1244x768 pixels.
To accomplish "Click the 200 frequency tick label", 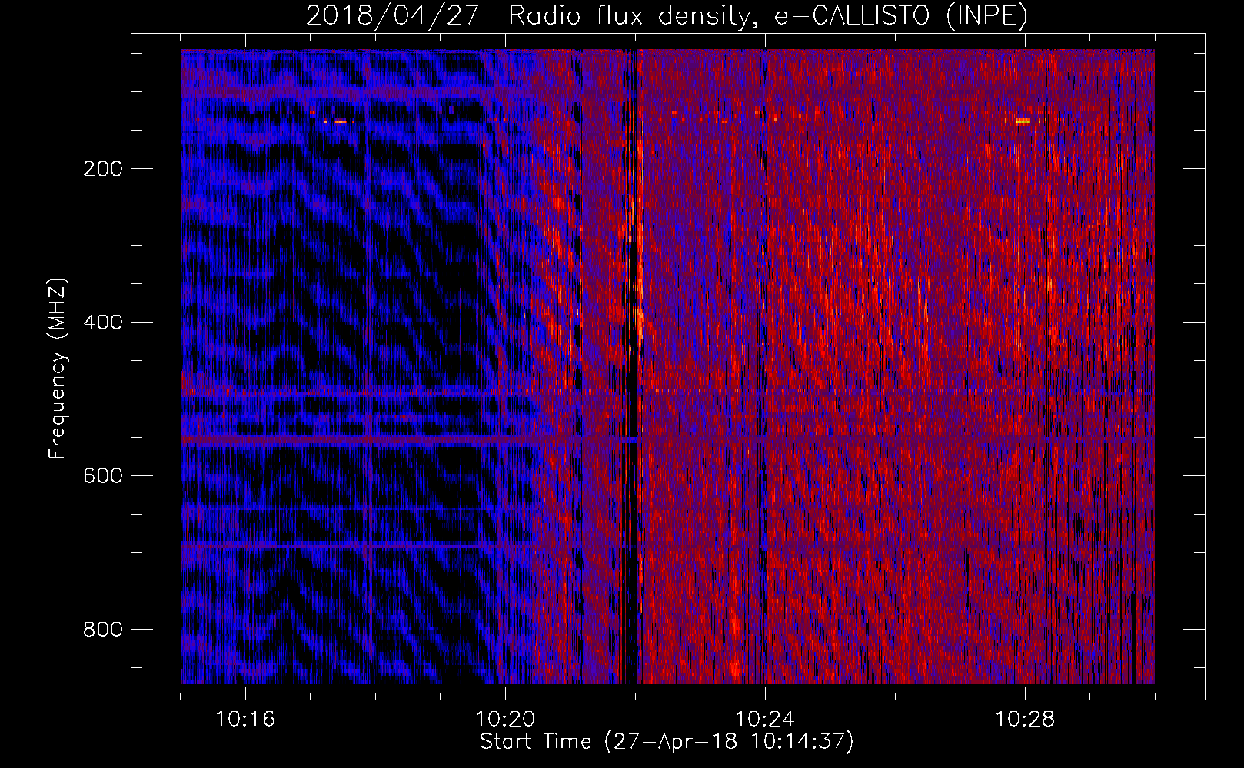I will click(103, 169).
